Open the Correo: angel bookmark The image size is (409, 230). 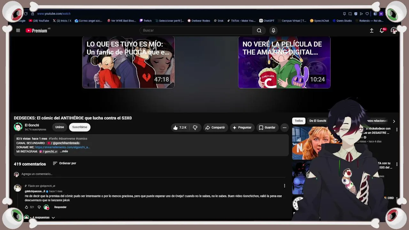pyautogui.click(x=89, y=21)
